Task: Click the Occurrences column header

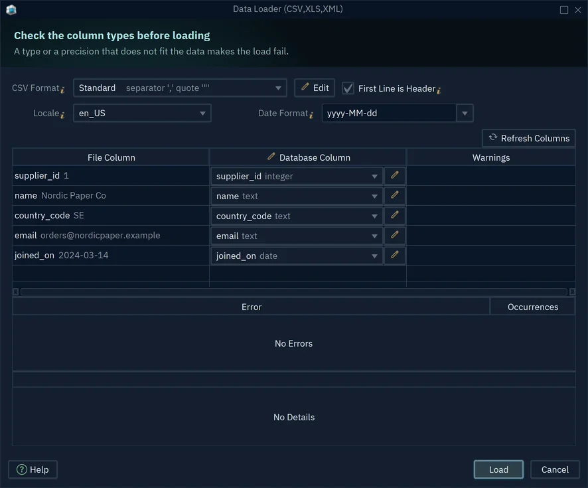Action: click(x=532, y=307)
